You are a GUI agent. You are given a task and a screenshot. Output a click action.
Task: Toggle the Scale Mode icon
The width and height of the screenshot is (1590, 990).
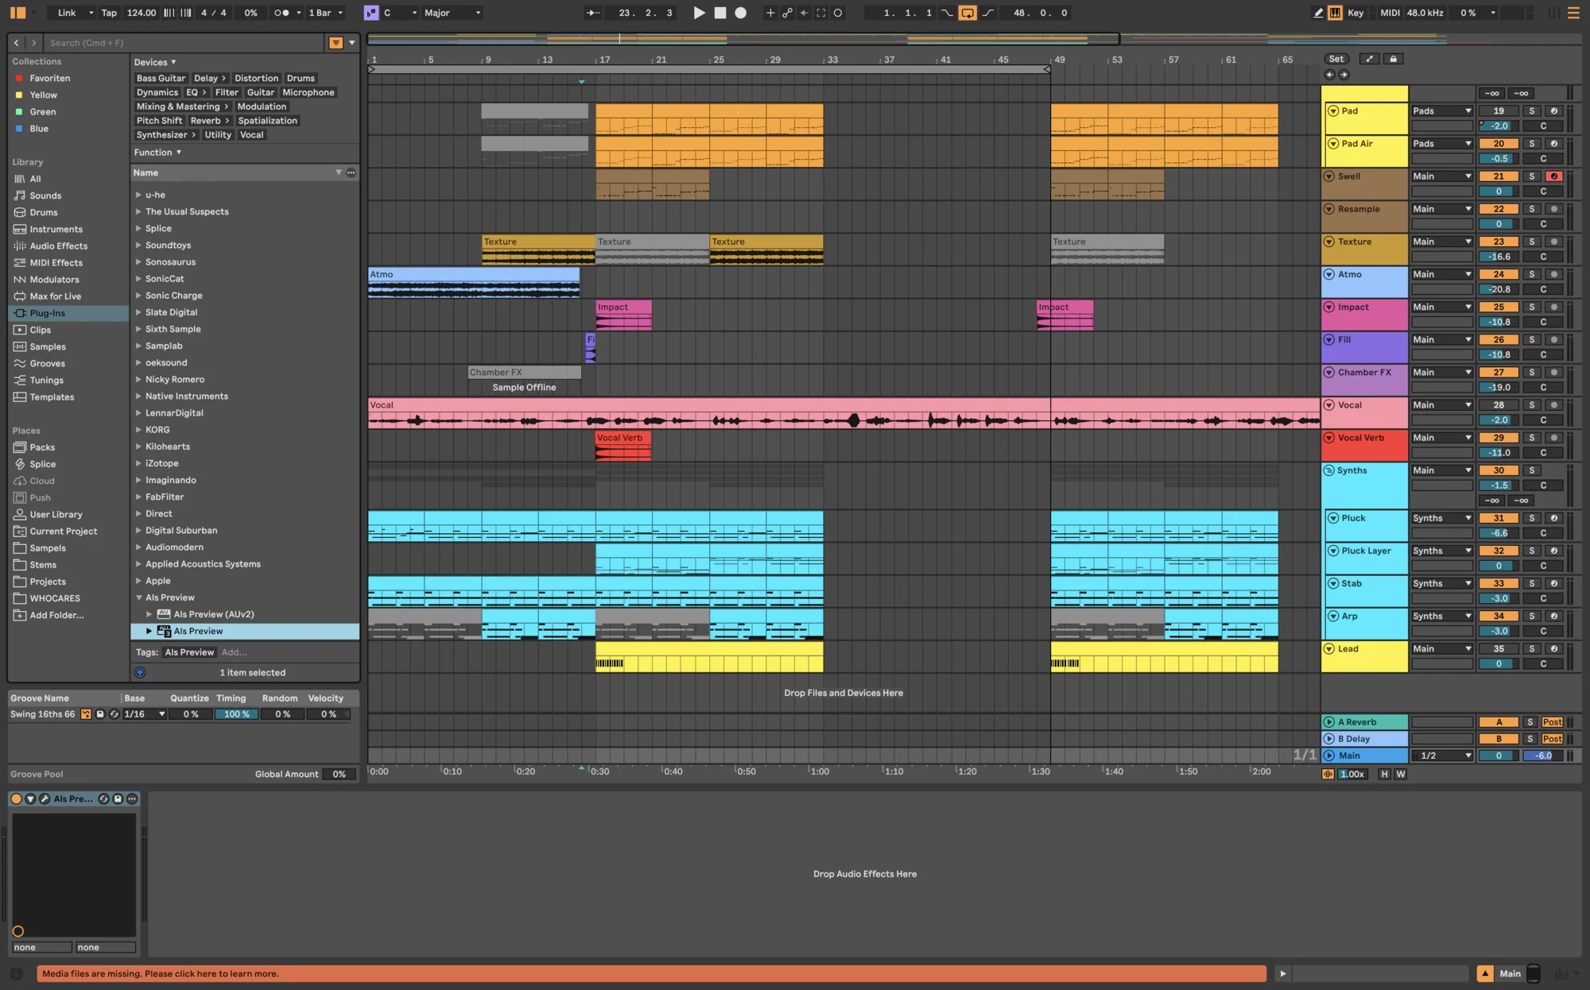point(371,13)
